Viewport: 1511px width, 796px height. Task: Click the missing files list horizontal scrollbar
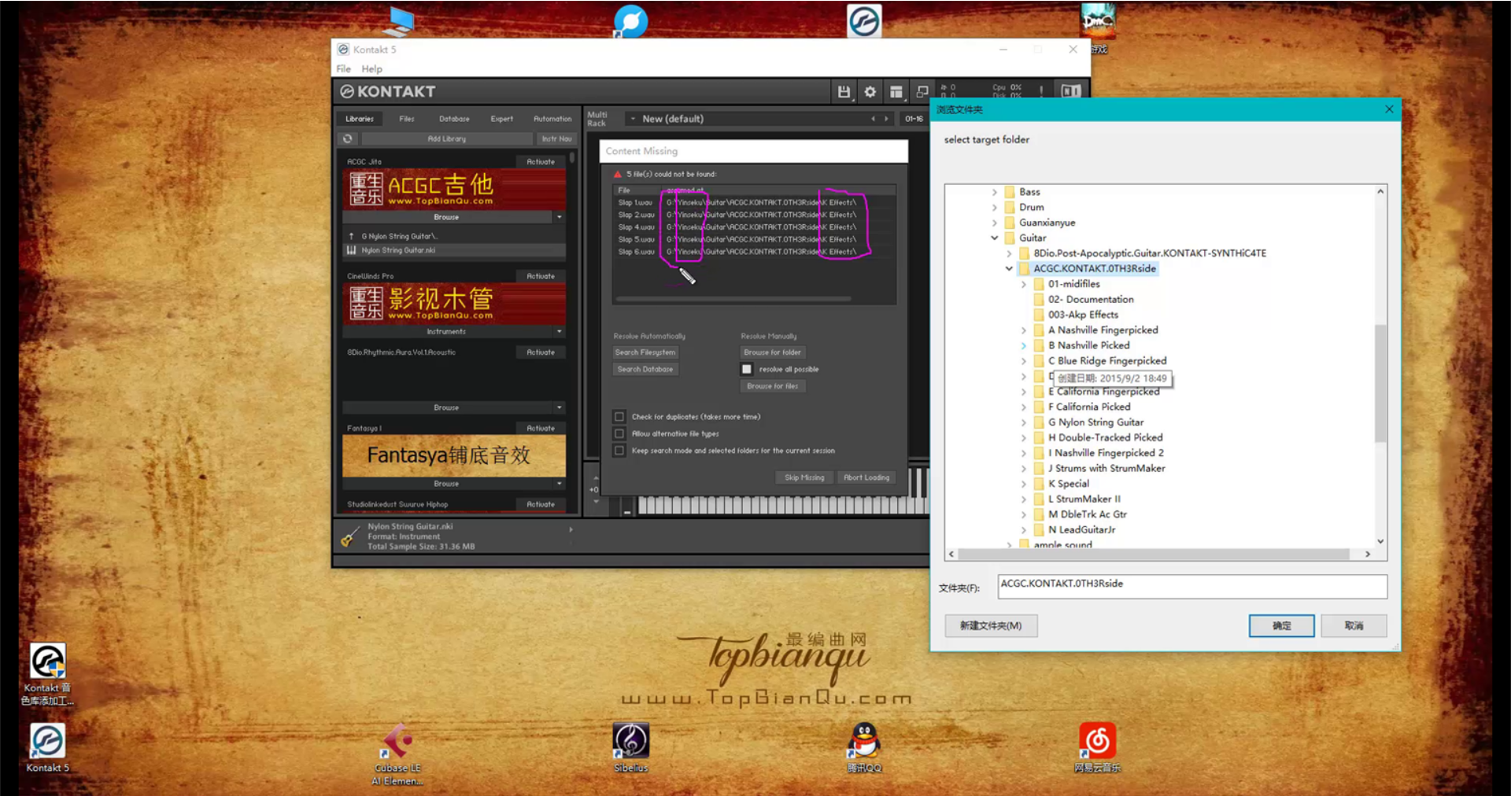pos(733,299)
